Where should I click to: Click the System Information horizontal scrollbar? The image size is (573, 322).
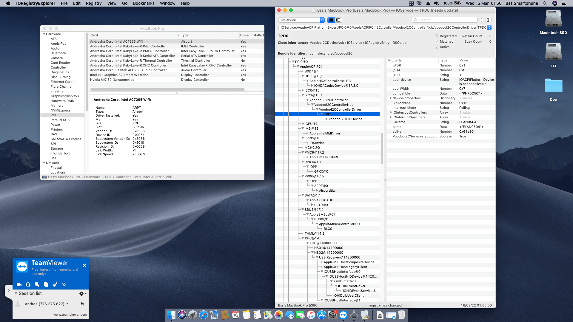click(167, 89)
